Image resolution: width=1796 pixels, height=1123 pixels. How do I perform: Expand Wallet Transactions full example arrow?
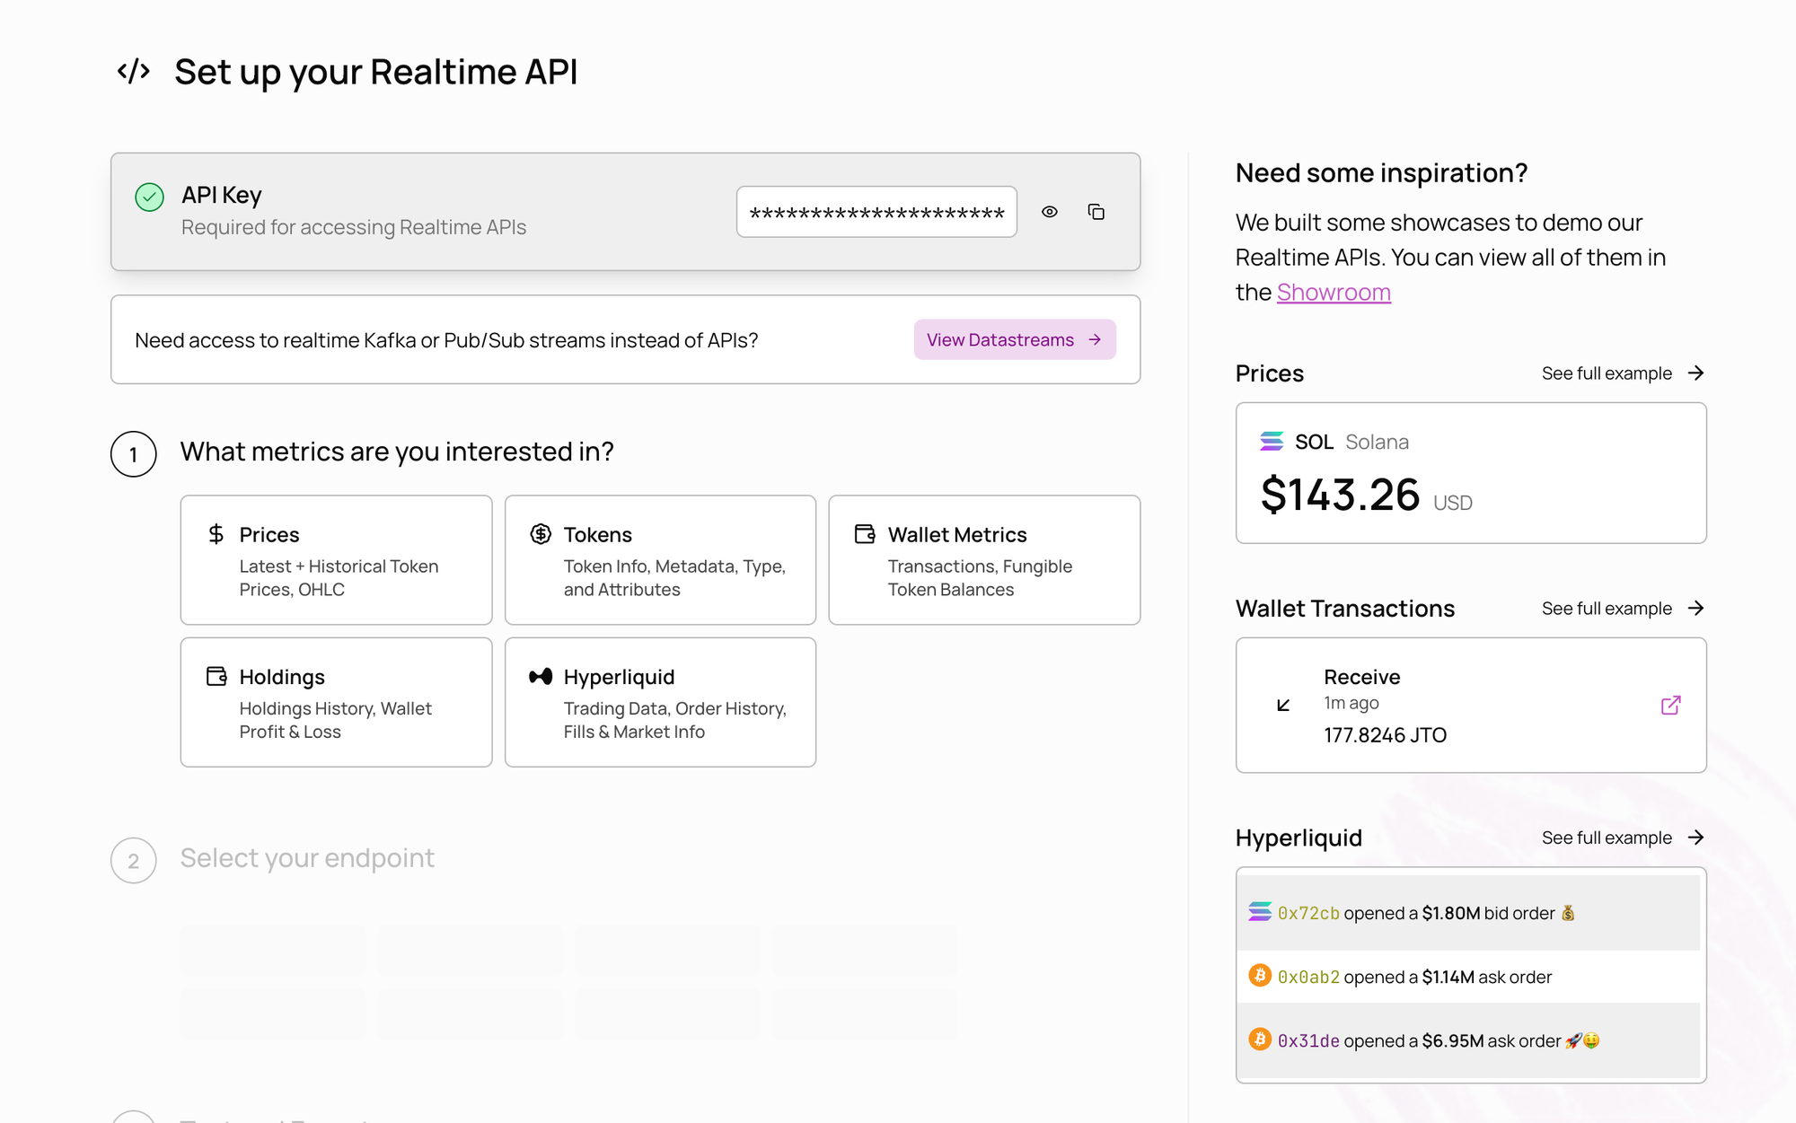(x=1695, y=609)
